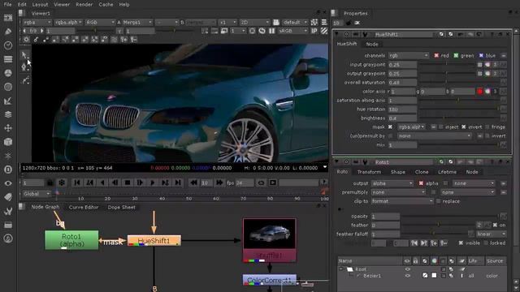520x292 pixels.
Task: Open the viewer sRGB colorspace dropdown
Action: (x=293, y=31)
